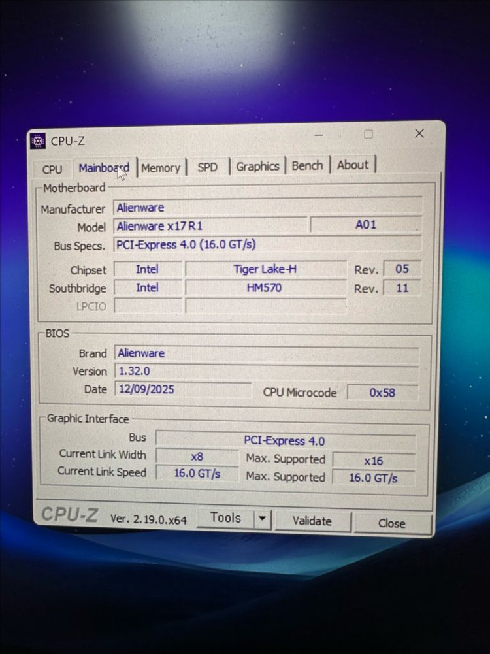Expand the Tools dropdown arrow

point(262,519)
